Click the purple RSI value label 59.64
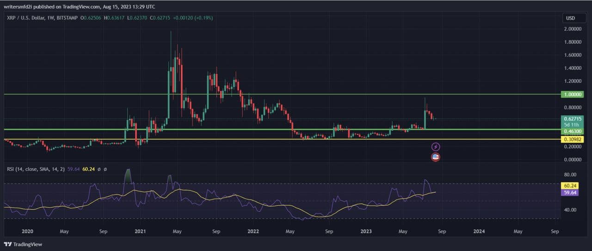 (x=567, y=193)
